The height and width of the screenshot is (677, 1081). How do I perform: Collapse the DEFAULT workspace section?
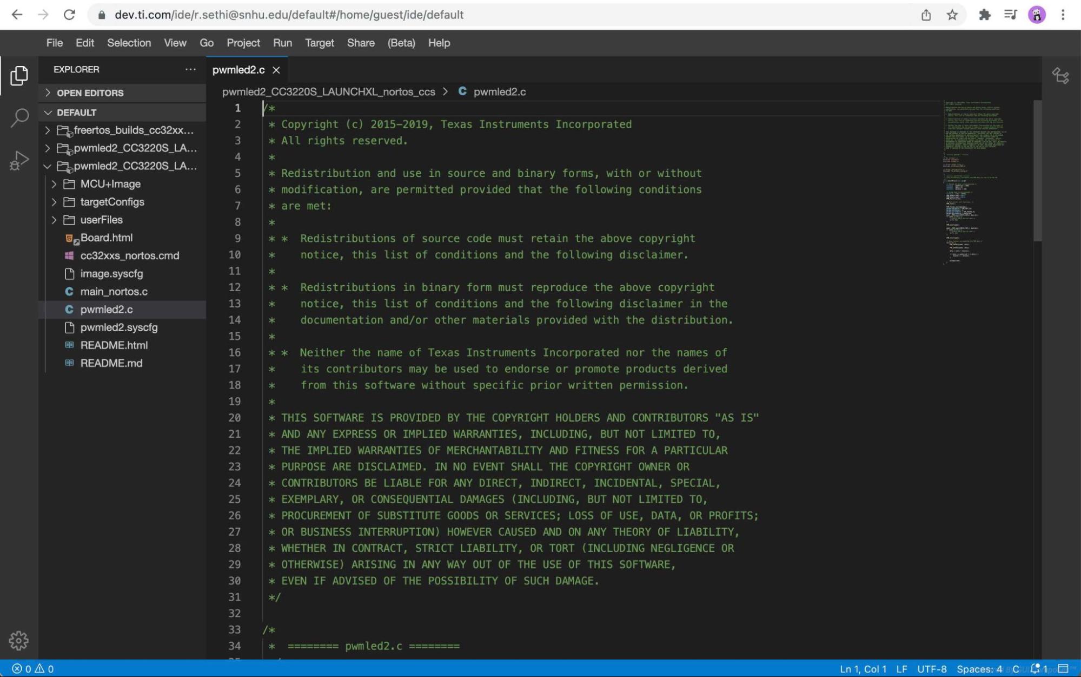point(76,113)
